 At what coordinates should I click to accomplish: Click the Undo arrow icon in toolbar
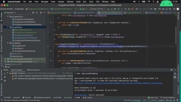coord(151,9)
